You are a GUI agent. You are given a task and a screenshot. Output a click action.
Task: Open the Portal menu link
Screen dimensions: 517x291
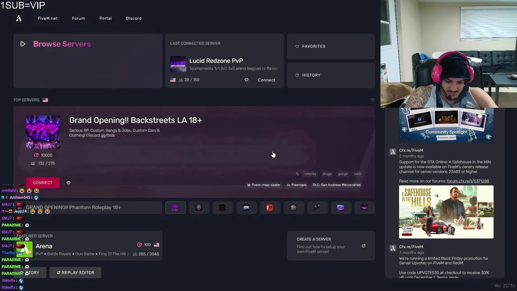tap(105, 18)
